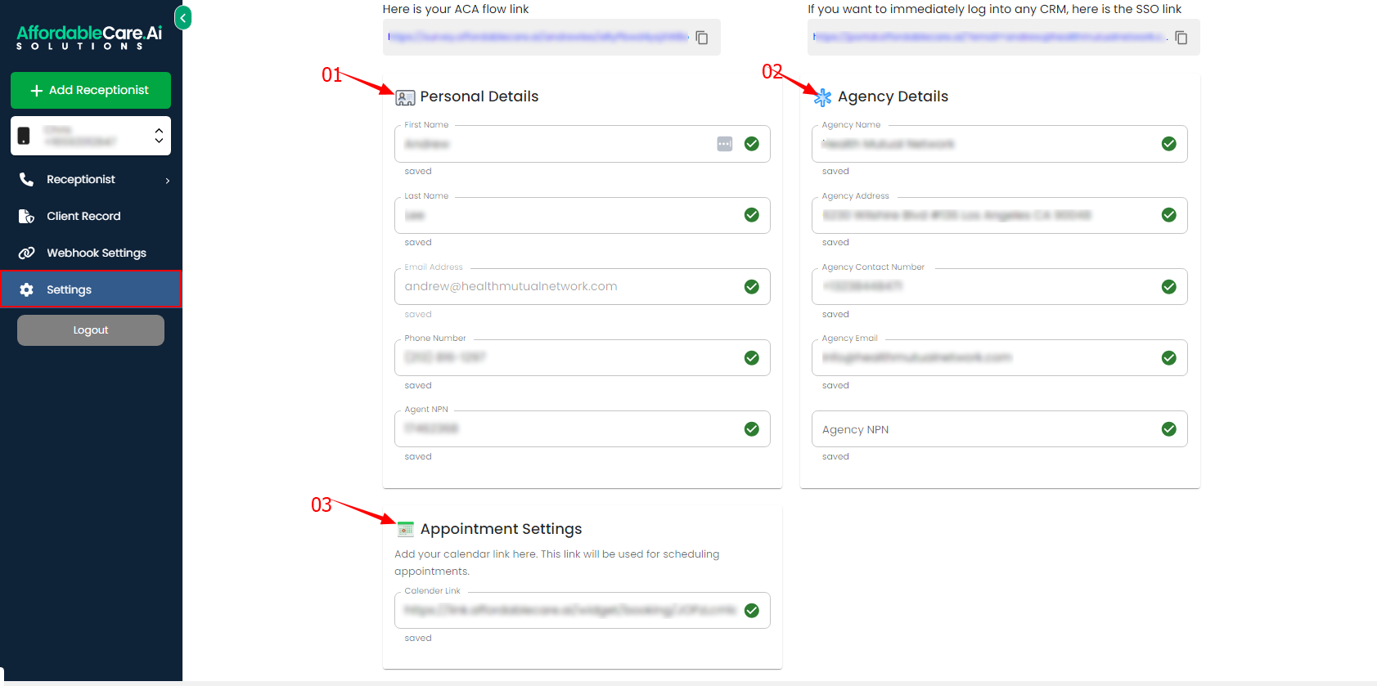The height and width of the screenshot is (686, 1377).
Task: Open the AffordableCare.Ai Solutions logo
Action: pos(89,37)
